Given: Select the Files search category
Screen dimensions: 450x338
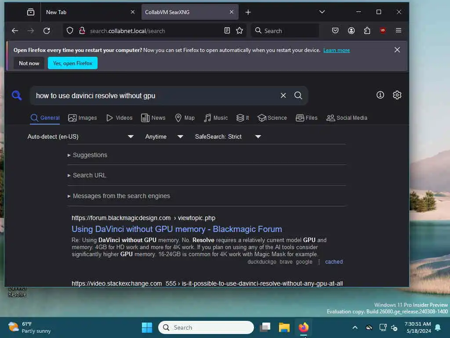Looking at the screenshot, I should 306,118.
